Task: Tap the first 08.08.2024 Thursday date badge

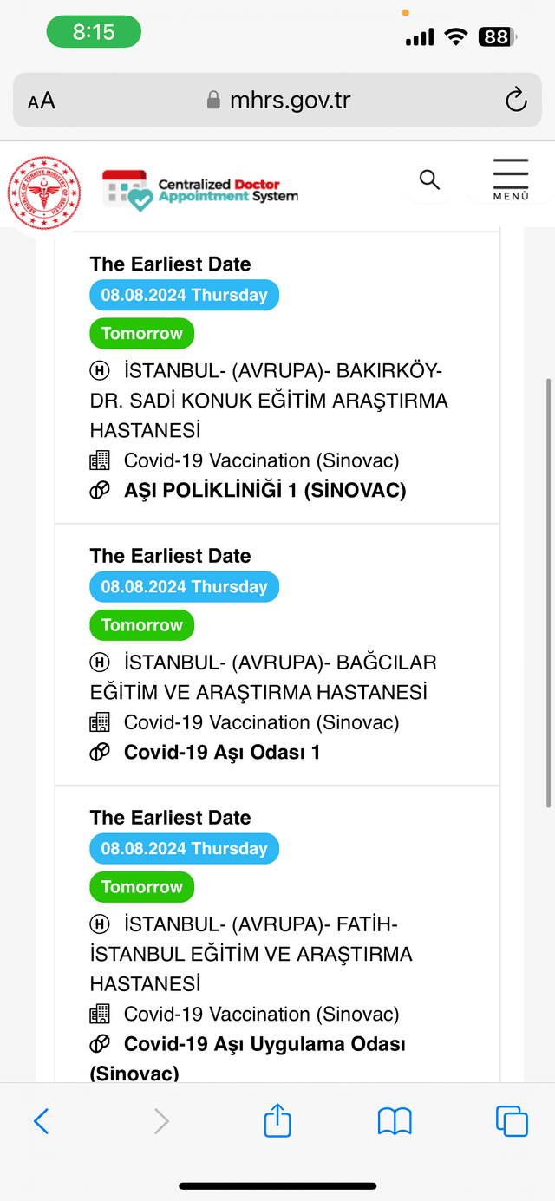Action: coord(185,296)
